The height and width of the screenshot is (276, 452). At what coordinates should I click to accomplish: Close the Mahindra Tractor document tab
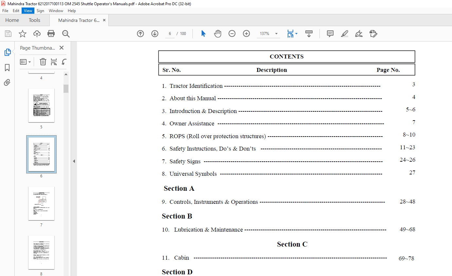104,20
